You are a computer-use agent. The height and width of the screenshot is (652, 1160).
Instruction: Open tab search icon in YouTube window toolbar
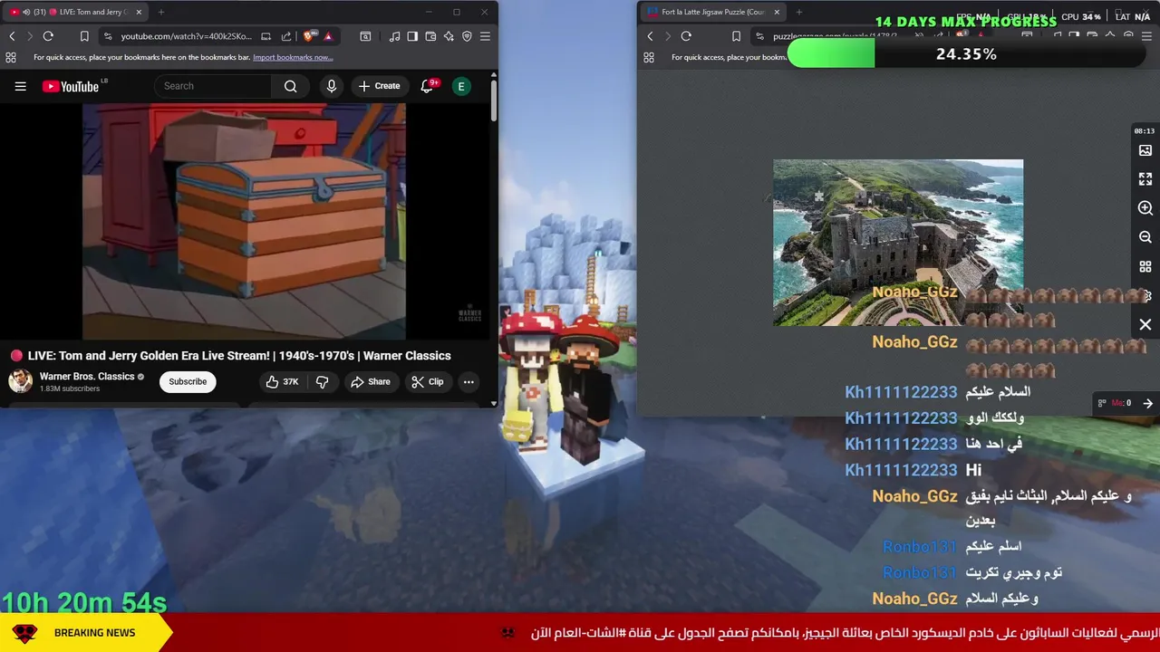(365, 36)
